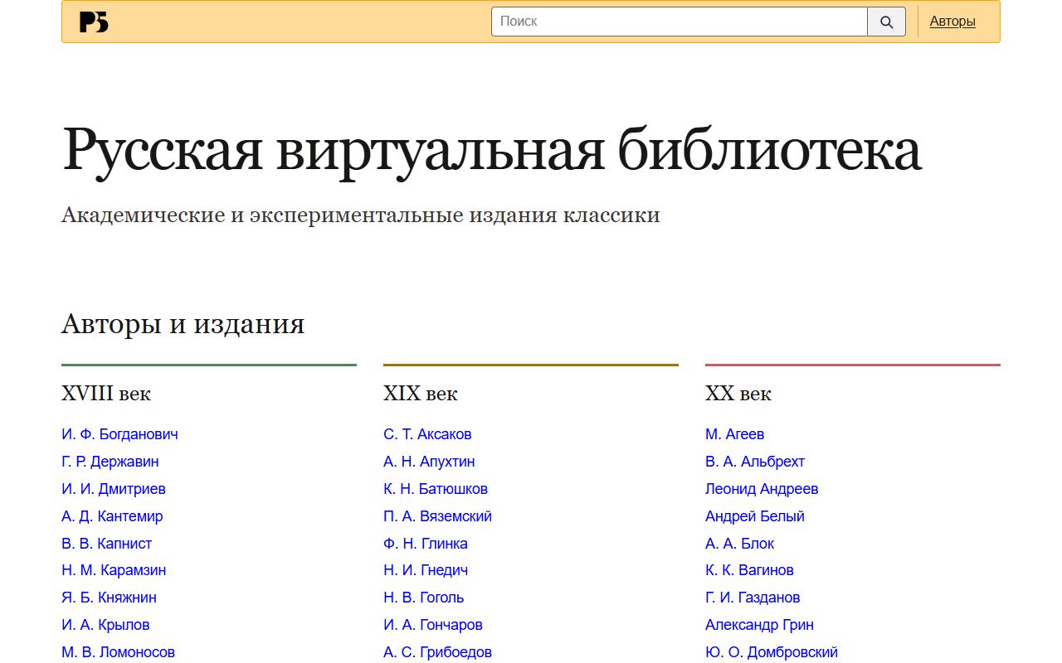The width and height of the screenshot is (1062, 663).
Task: Click the magnifying glass search button
Action: 886,22
